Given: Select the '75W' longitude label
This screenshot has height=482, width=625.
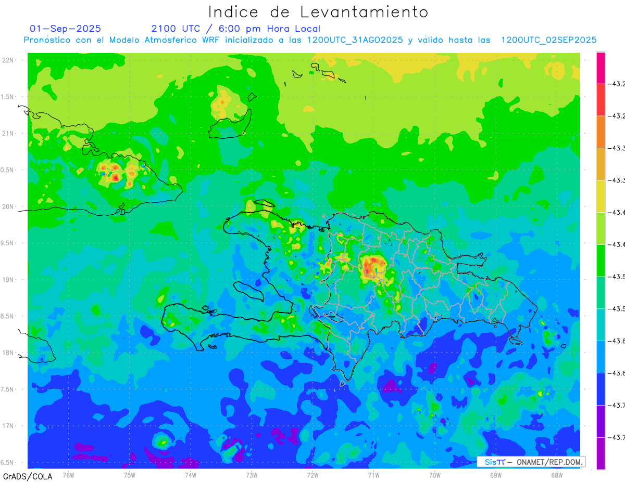Looking at the screenshot, I should [x=129, y=475].
